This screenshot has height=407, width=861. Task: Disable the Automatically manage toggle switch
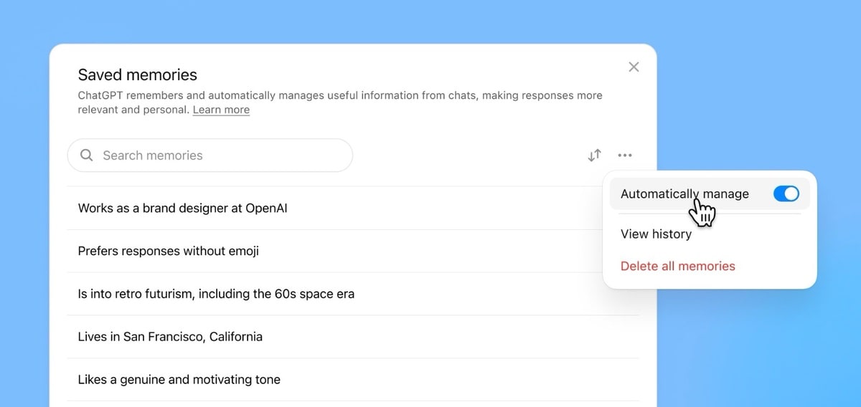(x=786, y=194)
